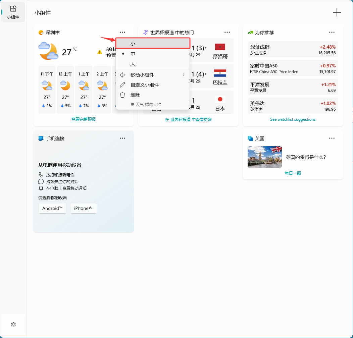353x338 pixels.
Task: Select 中 widget size option
Action: 153,54
